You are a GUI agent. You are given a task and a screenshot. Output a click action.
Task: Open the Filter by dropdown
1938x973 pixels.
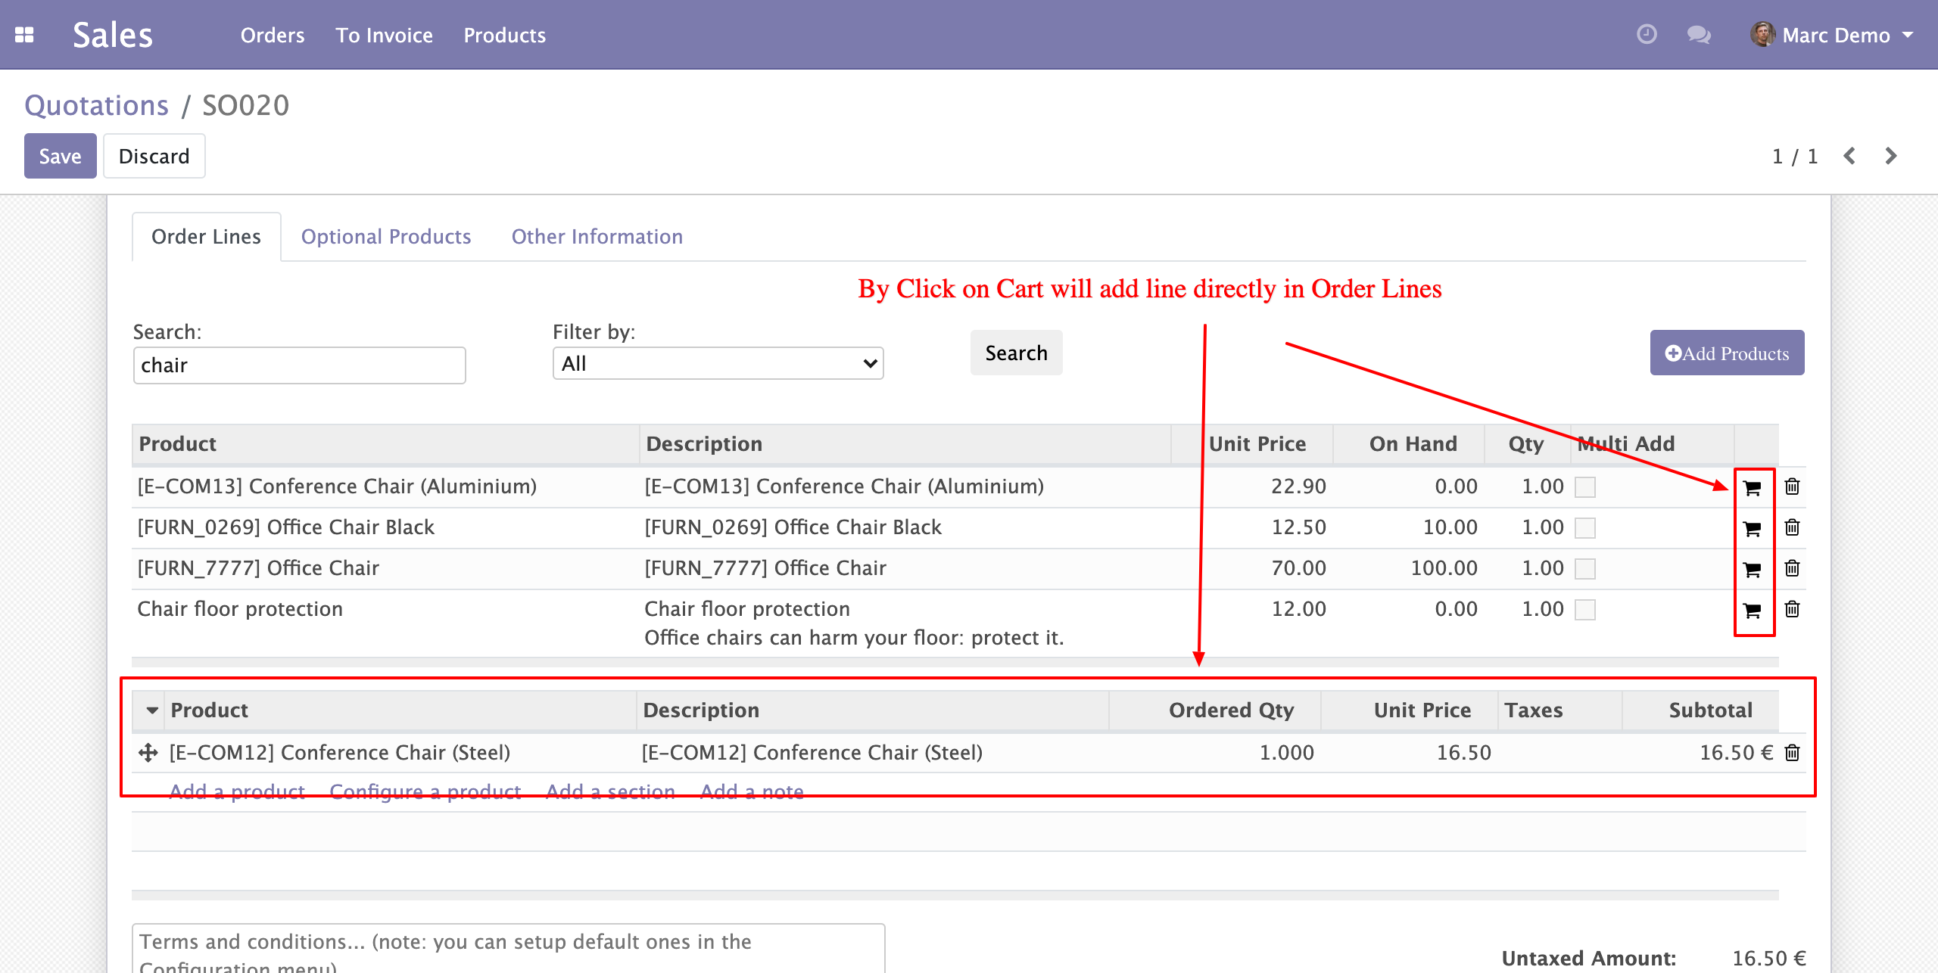point(718,364)
